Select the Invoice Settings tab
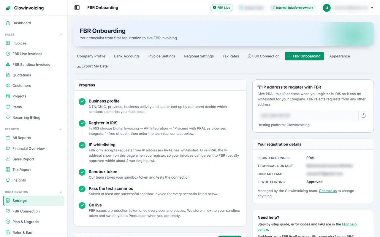This screenshot has width=380, height=237. tap(162, 56)
